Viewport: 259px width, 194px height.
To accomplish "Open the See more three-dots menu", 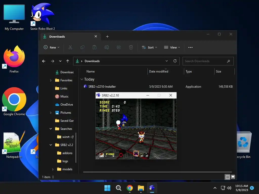I will 190,47.
